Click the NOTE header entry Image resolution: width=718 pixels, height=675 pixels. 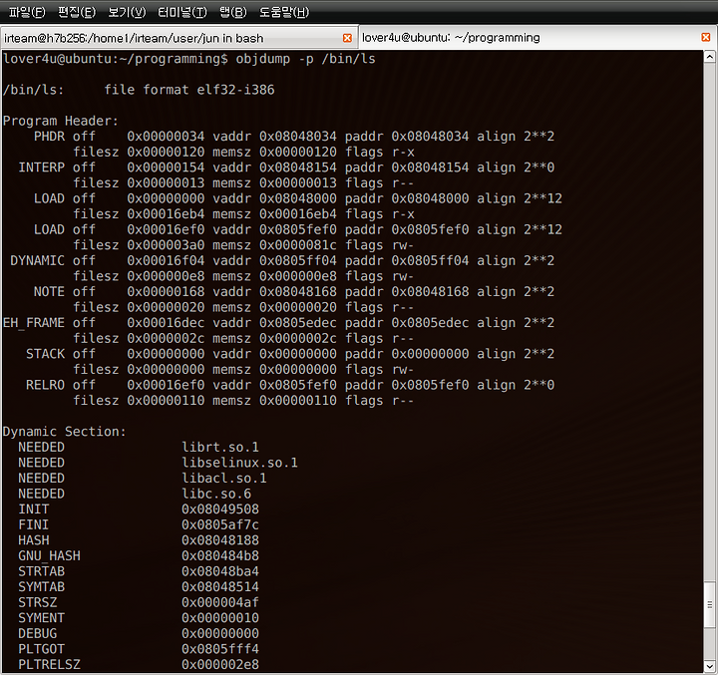pos(49,292)
